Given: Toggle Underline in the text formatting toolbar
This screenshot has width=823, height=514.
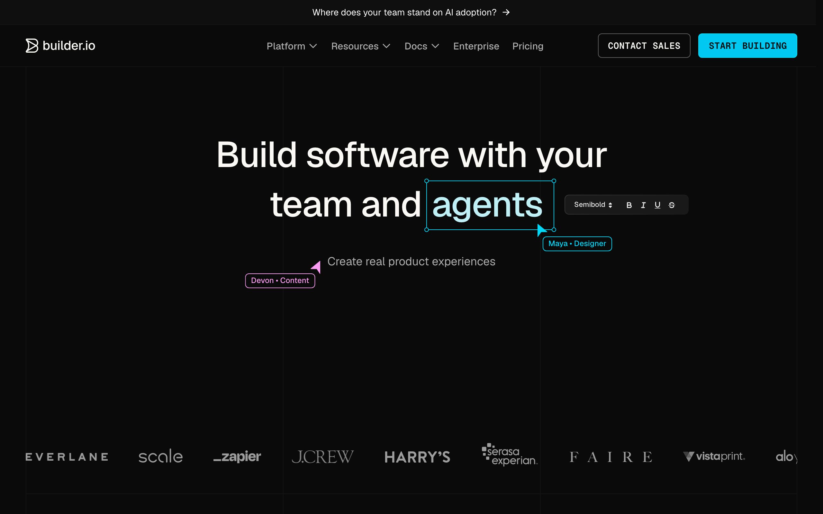Looking at the screenshot, I should [x=657, y=205].
